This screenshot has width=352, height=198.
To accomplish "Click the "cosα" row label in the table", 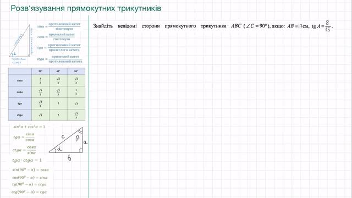I will coord(20,92).
